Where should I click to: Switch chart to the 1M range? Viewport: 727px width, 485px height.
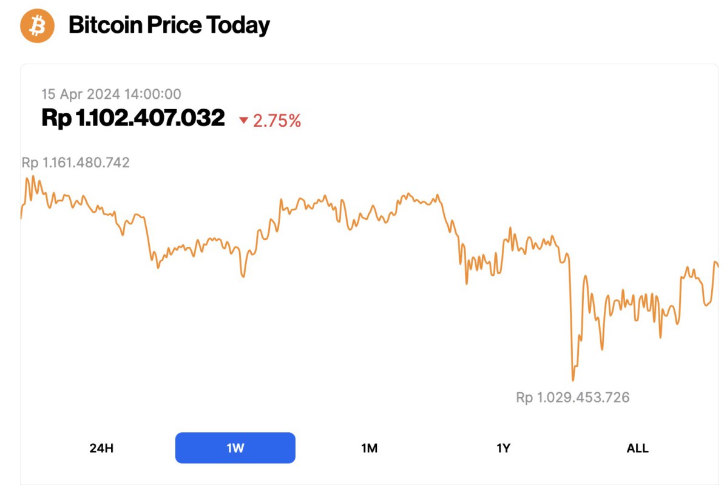click(369, 448)
